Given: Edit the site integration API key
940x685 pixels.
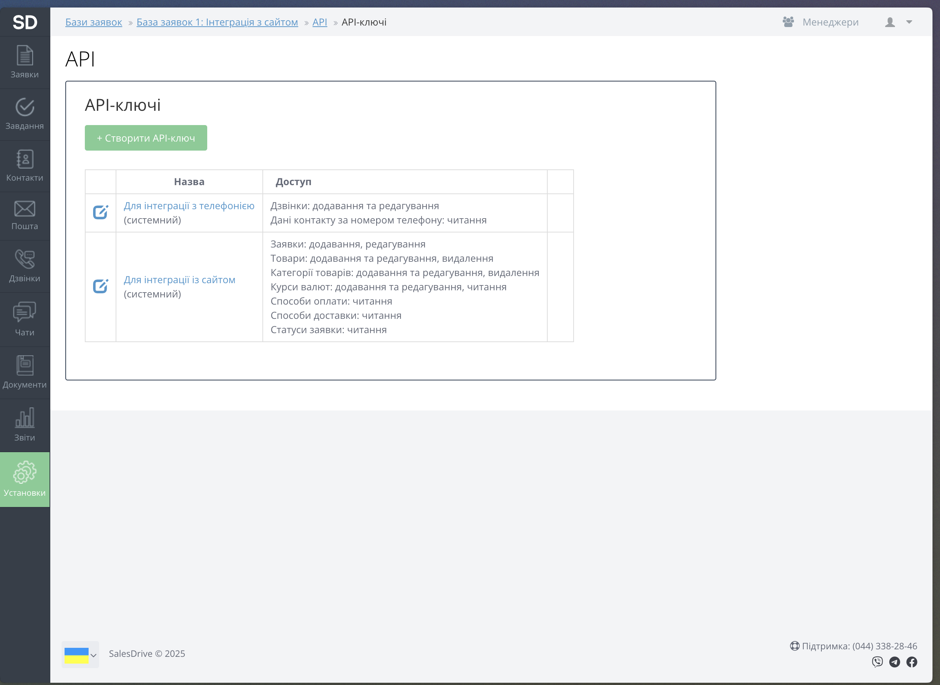Looking at the screenshot, I should point(100,286).
